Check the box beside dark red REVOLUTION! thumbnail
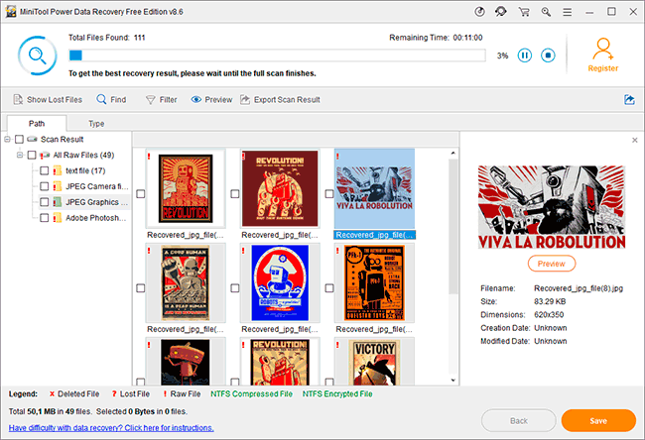645x440 pixels. coord(235,193)
